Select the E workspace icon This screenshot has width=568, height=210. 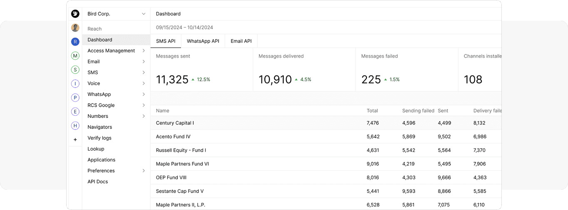[x=75, y=112]
